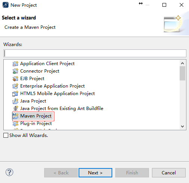Select Application Client Project text
This screenshot has width=189, height=183.
[x=47, y=64]
